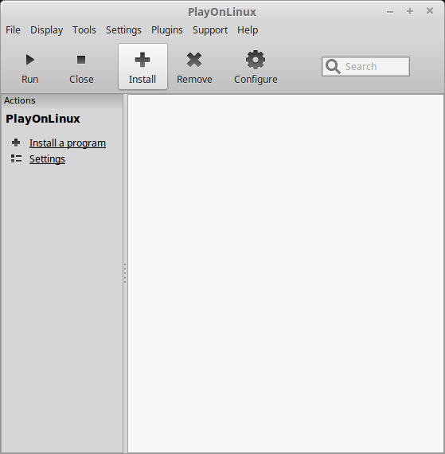
Task: Click the Install plus toolbar button
Action: [x=142, y=67]
